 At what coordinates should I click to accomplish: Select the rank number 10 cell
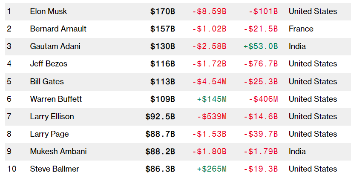[12, 169]
